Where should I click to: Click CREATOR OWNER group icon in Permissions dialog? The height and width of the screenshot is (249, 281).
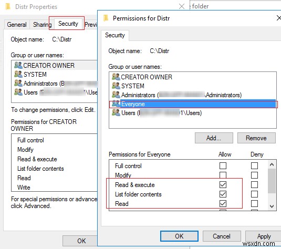pos(116,77)
